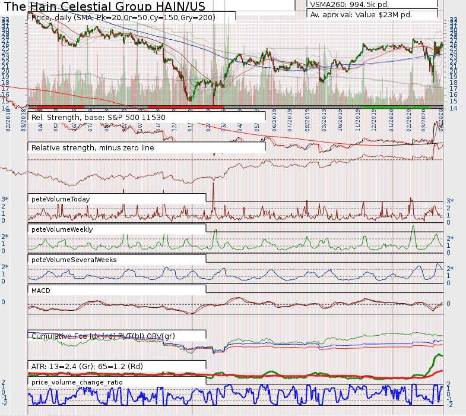Select the 'Cumulative Fce Idx (rd) PVT(bl) OBV(gr)' label
This screenshot has height=416, width=466.
pyautogui.click(x=103, y=336)
